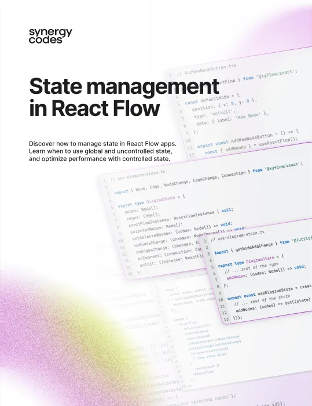The height and width of the screenshot is (406, 312).
Task: Click the 'export const useDiagramStore' line
Action: [x=269, y=292]
